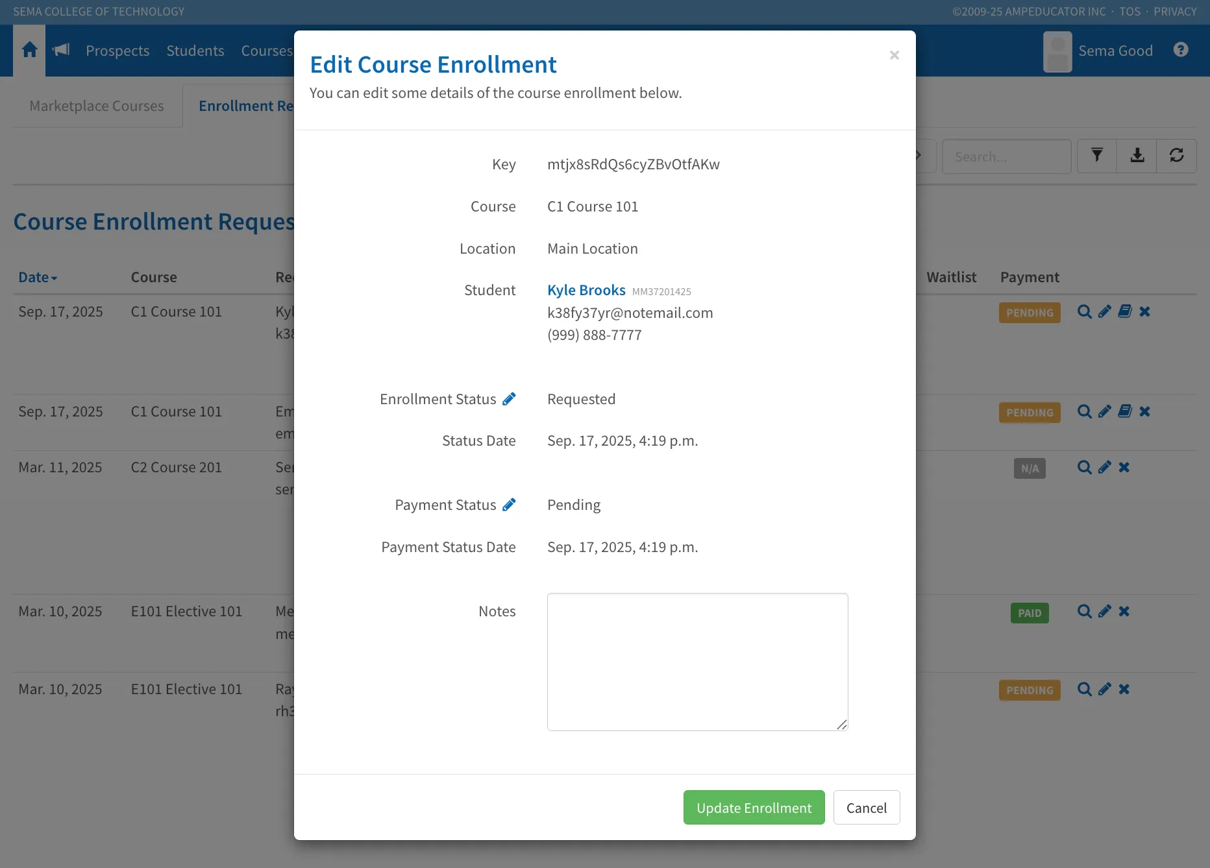Screen dimensions: 1210x868
Task: Click the N/A payment badge
Action: (x=1030, y=468)
